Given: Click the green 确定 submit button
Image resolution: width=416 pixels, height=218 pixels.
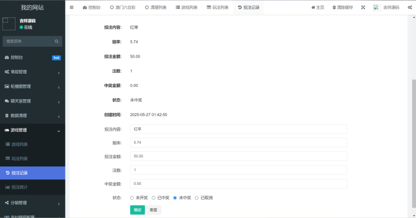Looking at the screenshot, I should [137, 210].
